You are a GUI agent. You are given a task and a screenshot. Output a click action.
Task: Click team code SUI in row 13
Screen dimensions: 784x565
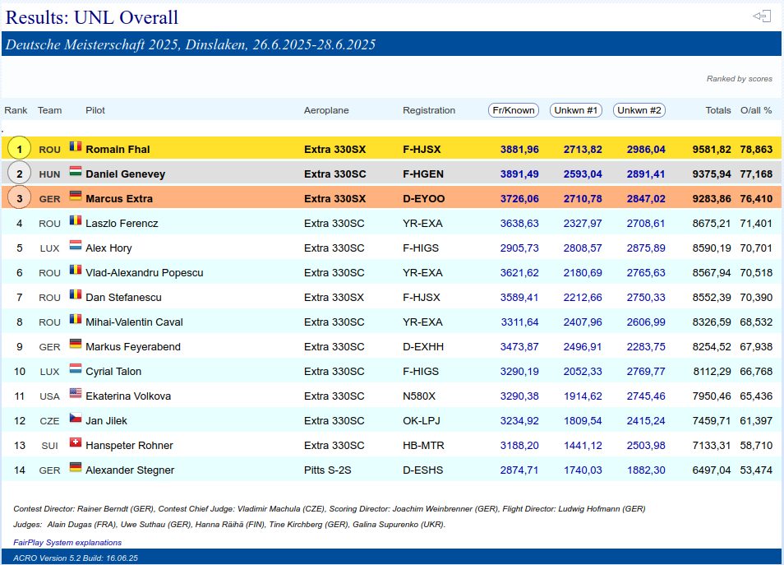pyautogui.click(x=49, y=446)
